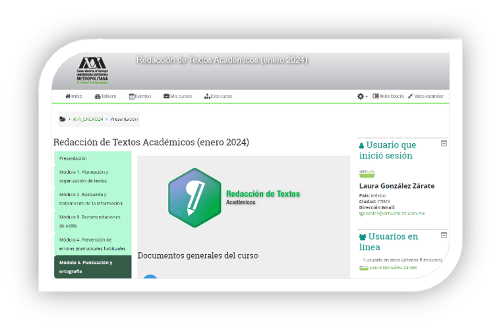Open Laura González Zárate online user link

[x=393, y=267]
